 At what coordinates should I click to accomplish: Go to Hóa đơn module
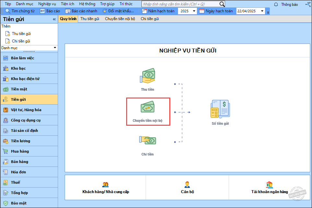tap(29, 172)
